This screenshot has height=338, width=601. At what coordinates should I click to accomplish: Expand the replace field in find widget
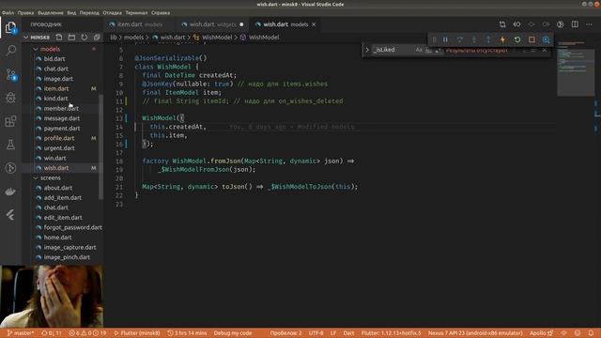click(367, 50)
